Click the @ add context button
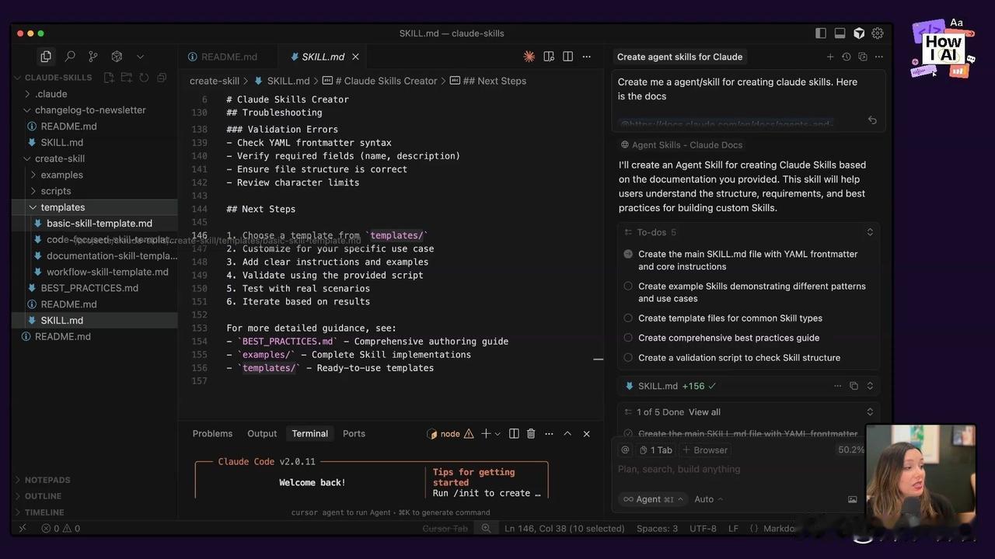Viewport: 995px width, 559px height. click(625, 450)
